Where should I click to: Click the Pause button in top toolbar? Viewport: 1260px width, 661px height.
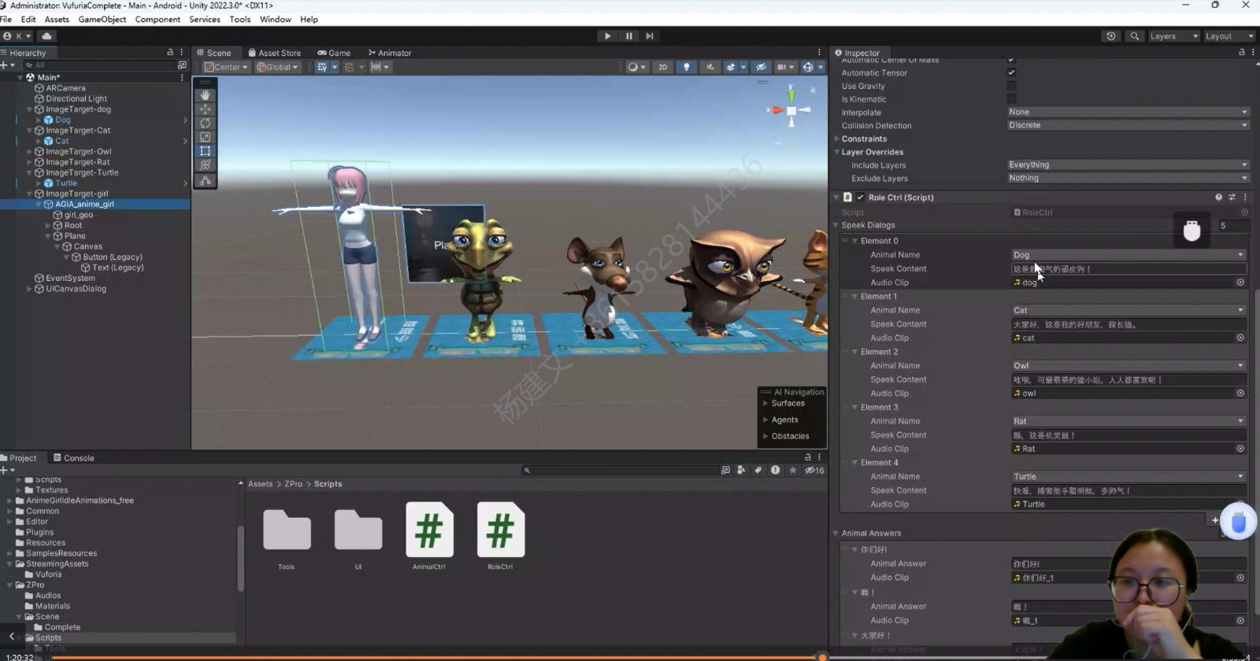coord(628,36)
